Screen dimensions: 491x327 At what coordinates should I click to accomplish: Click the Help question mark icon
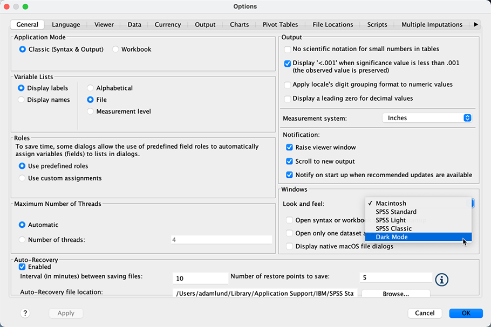pyautogui.click(x=25, y=313)
